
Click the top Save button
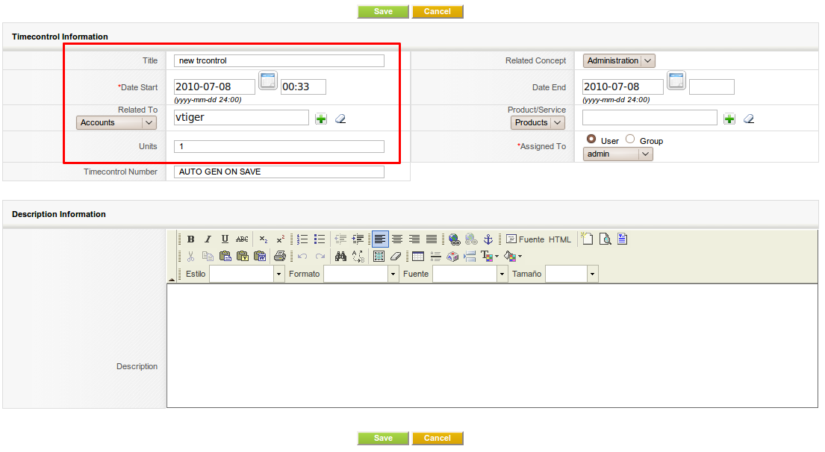pos(383,11)
